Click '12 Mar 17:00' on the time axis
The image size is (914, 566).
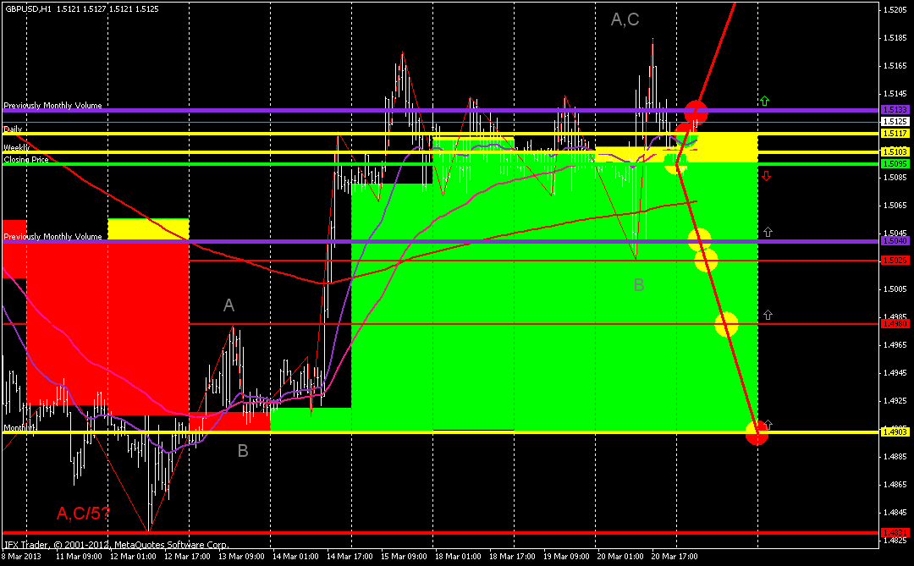(188, 556)
